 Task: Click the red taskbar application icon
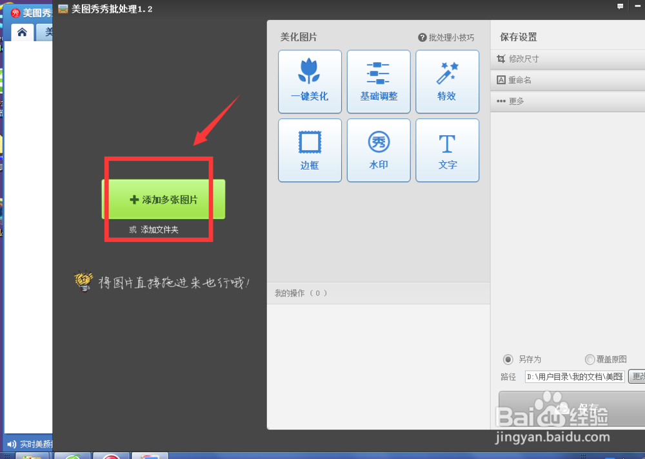coord(112,456)
